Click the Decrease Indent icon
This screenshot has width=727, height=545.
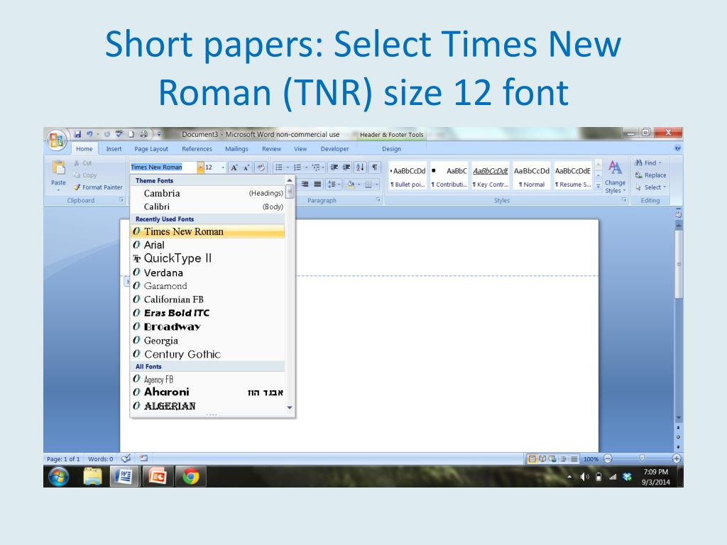tap(334, 167)
